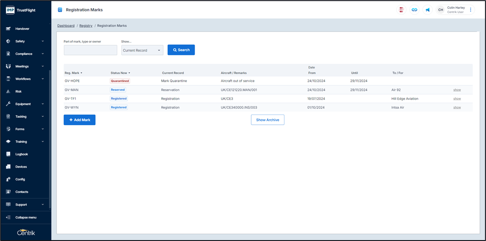Click the red database icon in header
The height and width of the screenshot is (241, 486).
402,10
